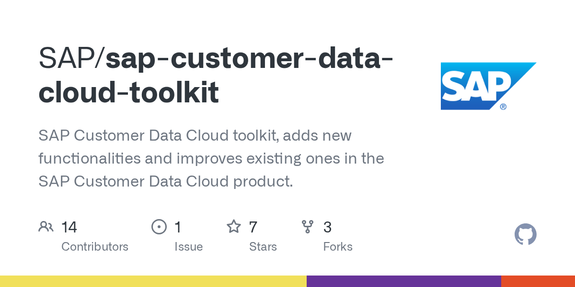Click the Stars label

click(x=263, y=247)
